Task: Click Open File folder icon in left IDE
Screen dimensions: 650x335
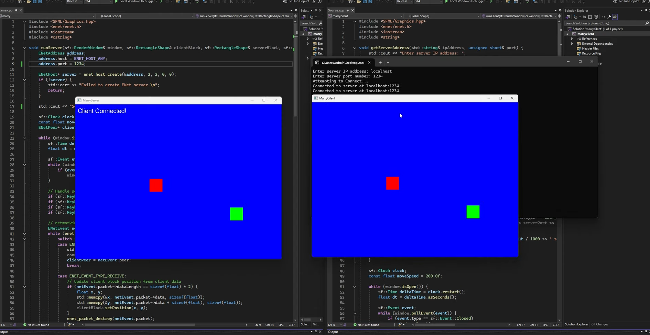Action: tap(29, 2)
